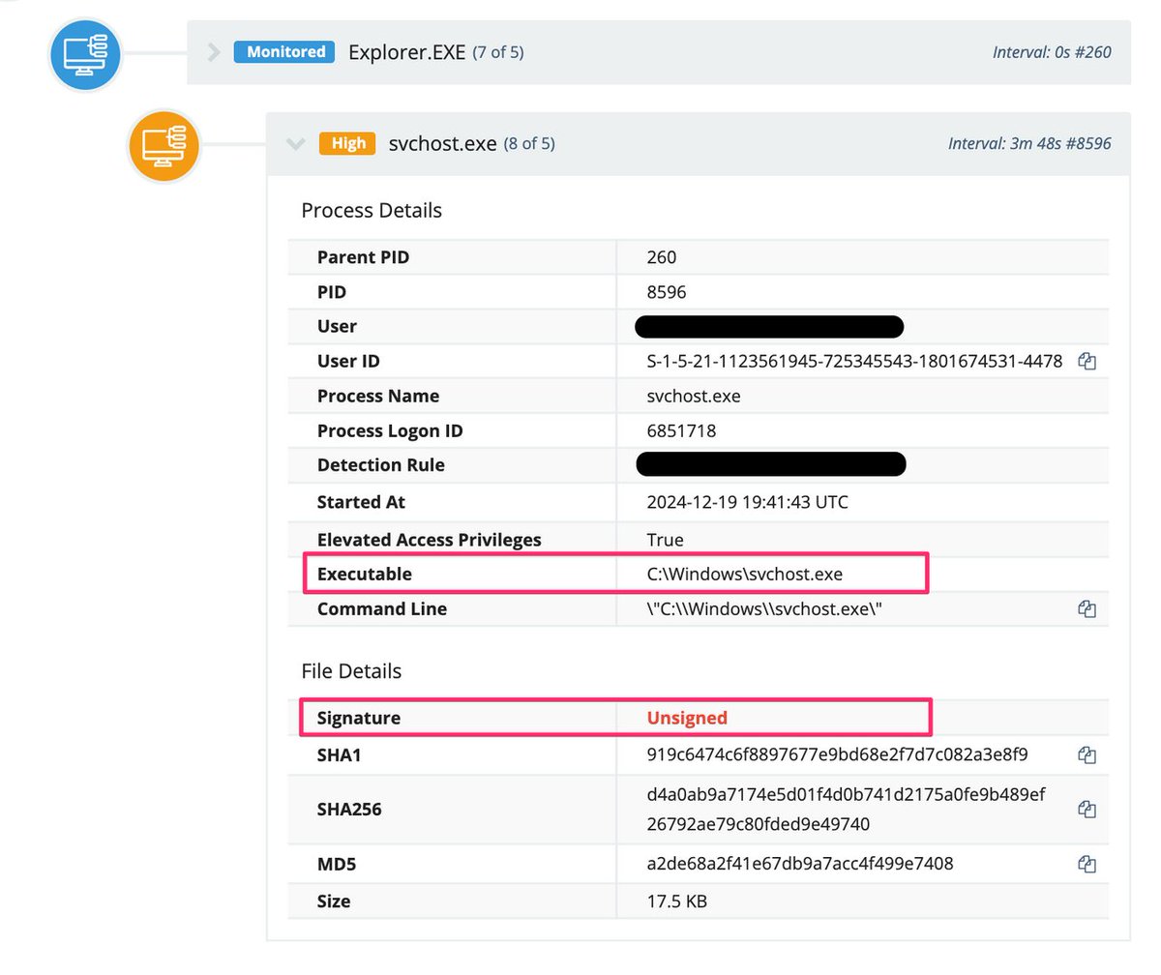Select the Process Logon ID value 6851718
Image resolution: width=1161 pixels, height=975 pixels.
pos(681,431)
